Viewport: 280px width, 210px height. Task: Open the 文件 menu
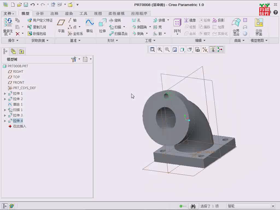point(8,14)
